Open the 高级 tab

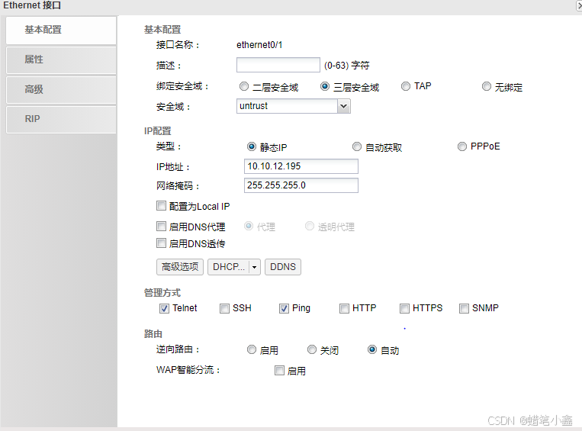click(x=59, y=89)
